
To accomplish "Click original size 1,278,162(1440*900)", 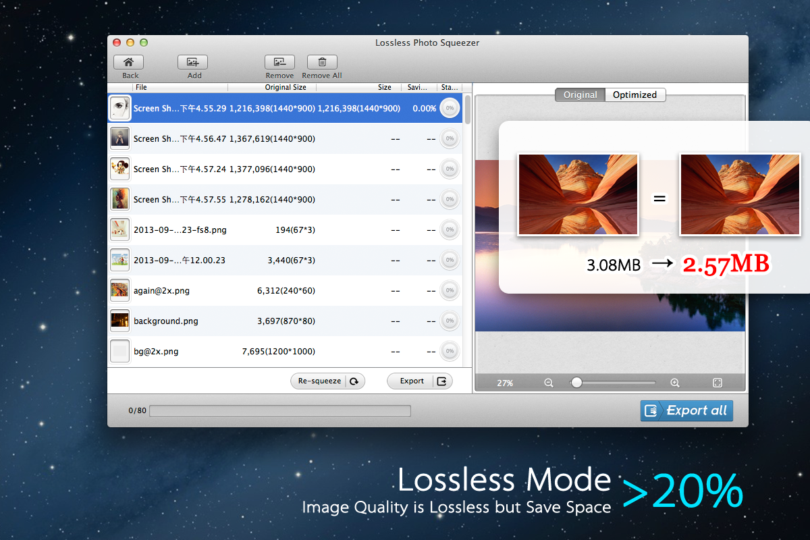I will pos(272,200).
